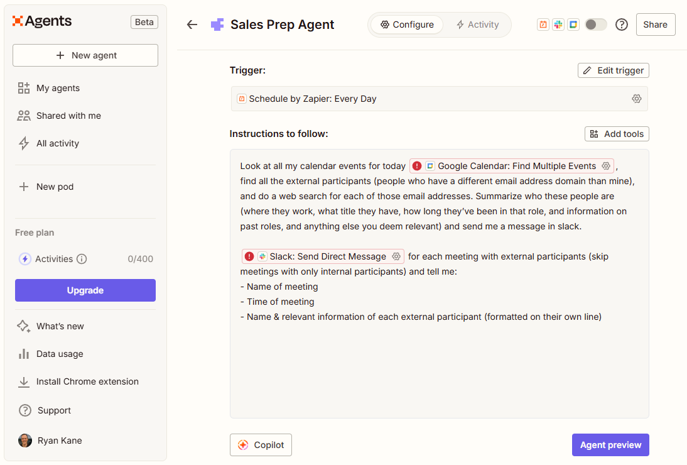
Task: Click the "- Name of meeting" line
Action: [x=279, y=287]
